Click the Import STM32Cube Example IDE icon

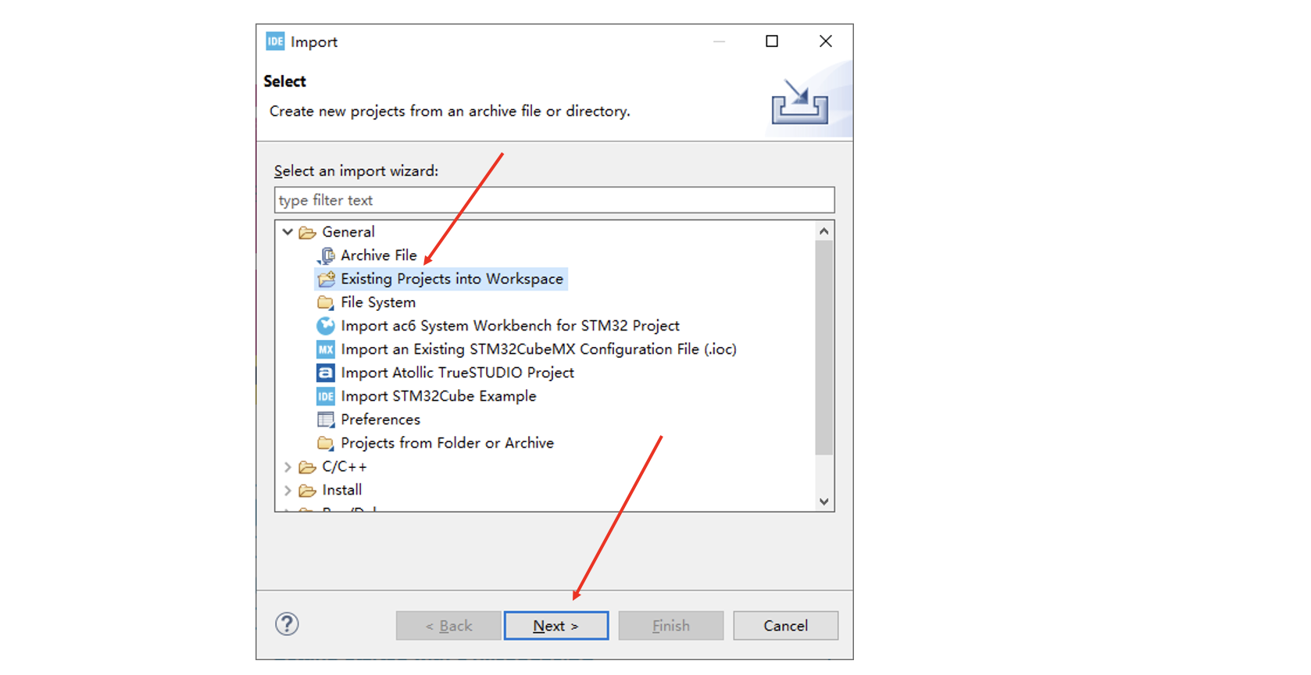[x=326, y=396]
